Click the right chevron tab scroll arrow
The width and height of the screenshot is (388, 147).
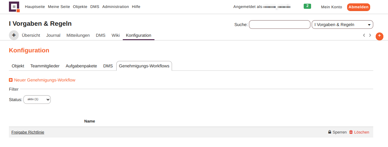click(370, 35)
